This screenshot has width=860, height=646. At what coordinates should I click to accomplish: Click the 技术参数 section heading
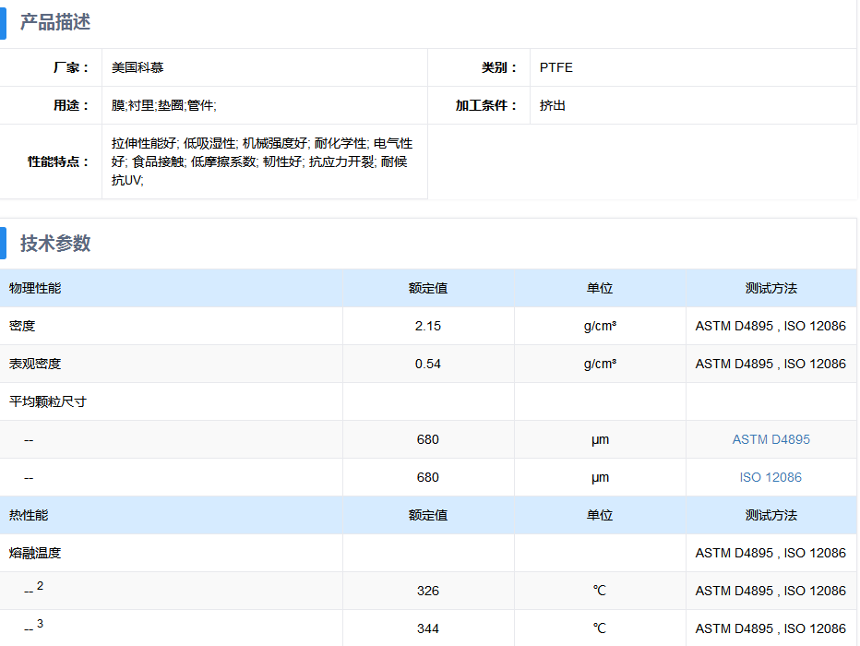pos(55,244)
